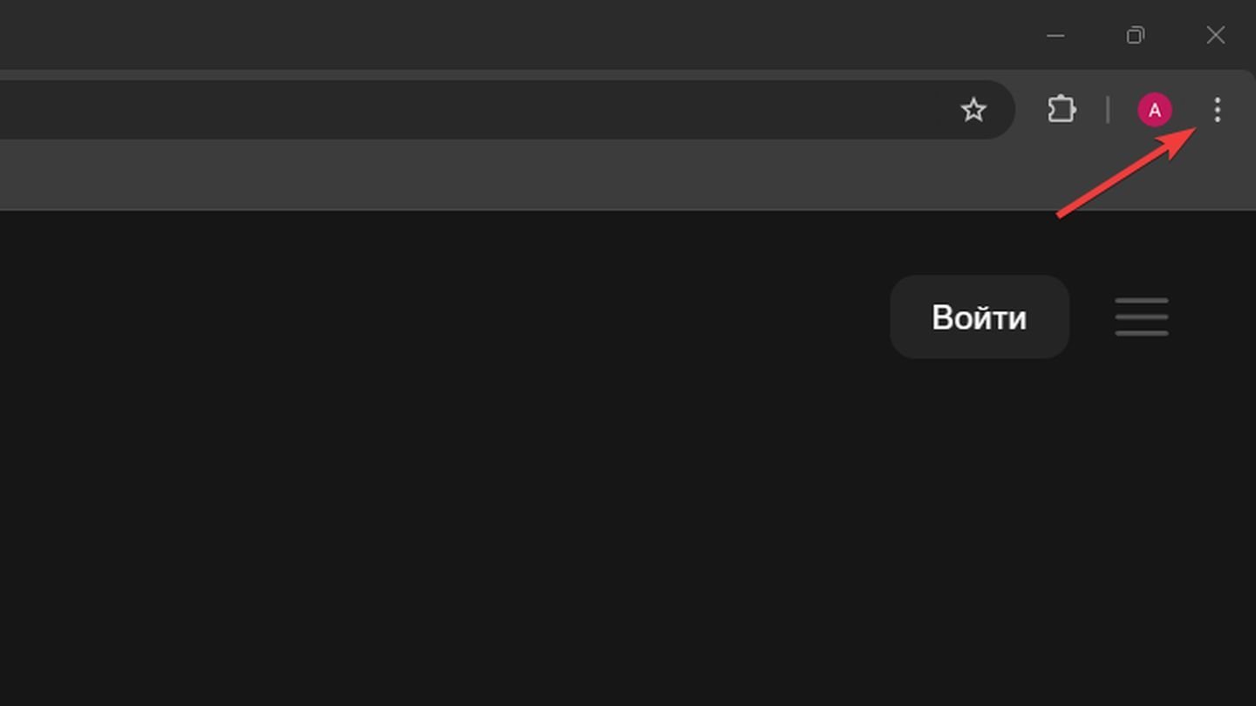Sign in via the Войти link
1256x706 pixels.
pyautogui.click(x=980, y=317)
